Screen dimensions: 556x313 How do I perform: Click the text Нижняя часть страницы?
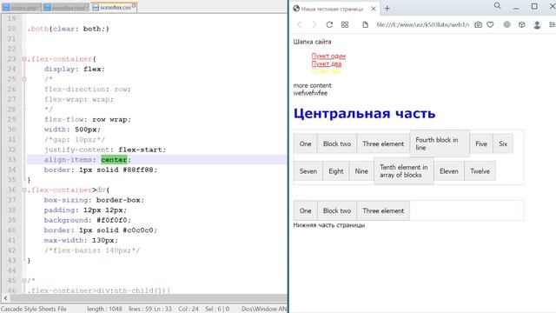(x=329, y=225)
